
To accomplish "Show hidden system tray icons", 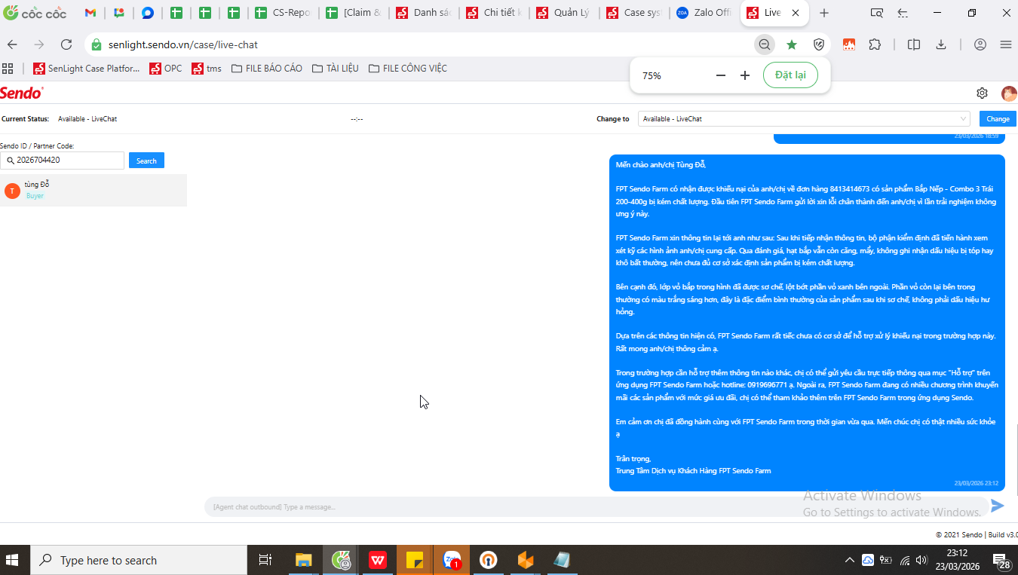I will [x=850, y=560].
